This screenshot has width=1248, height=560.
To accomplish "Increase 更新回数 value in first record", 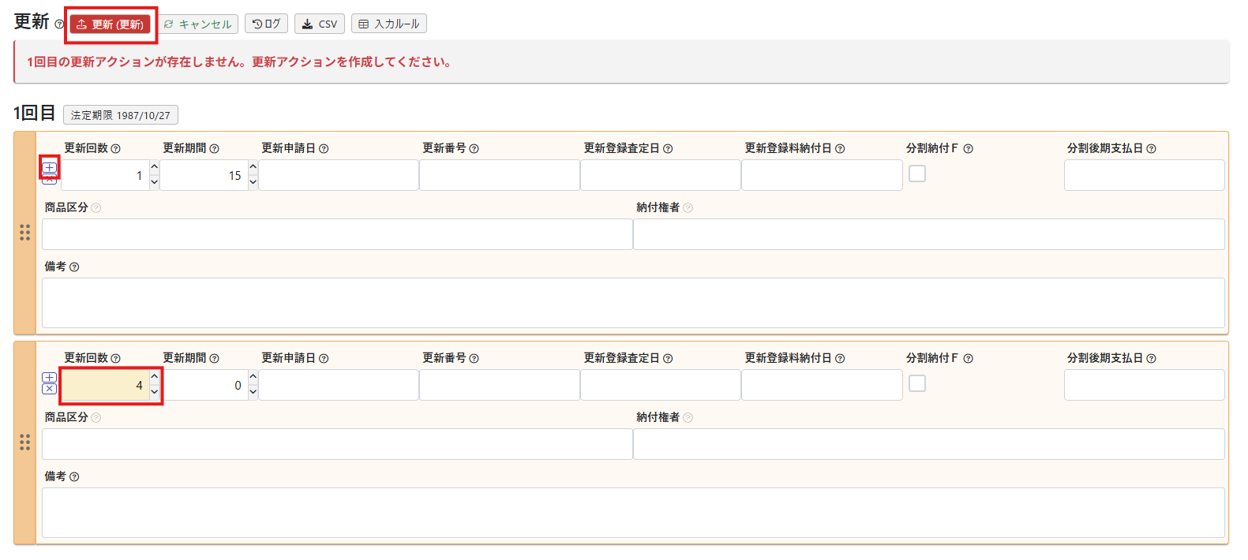I will tap(154, 168).
